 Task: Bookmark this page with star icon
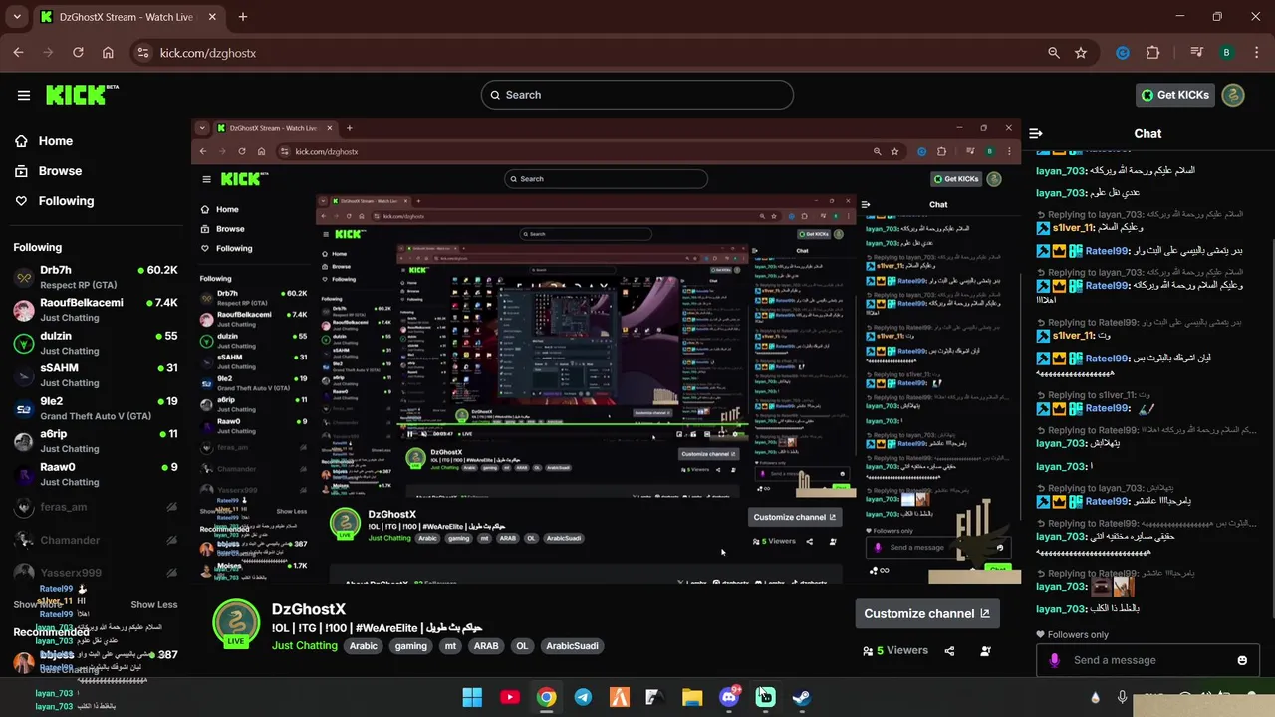pyautogui.click(x=1081, y=53)
